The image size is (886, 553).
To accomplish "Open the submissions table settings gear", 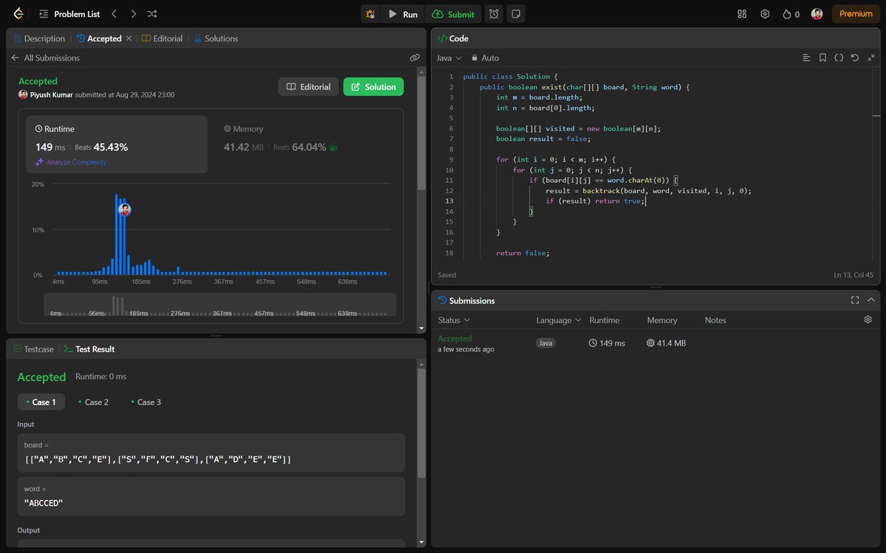I will tap(868, 319).
